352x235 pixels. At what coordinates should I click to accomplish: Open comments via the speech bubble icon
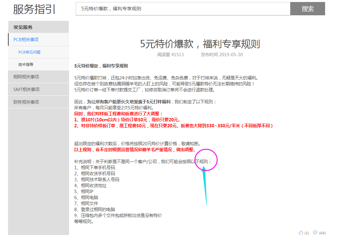pos(315,232)
